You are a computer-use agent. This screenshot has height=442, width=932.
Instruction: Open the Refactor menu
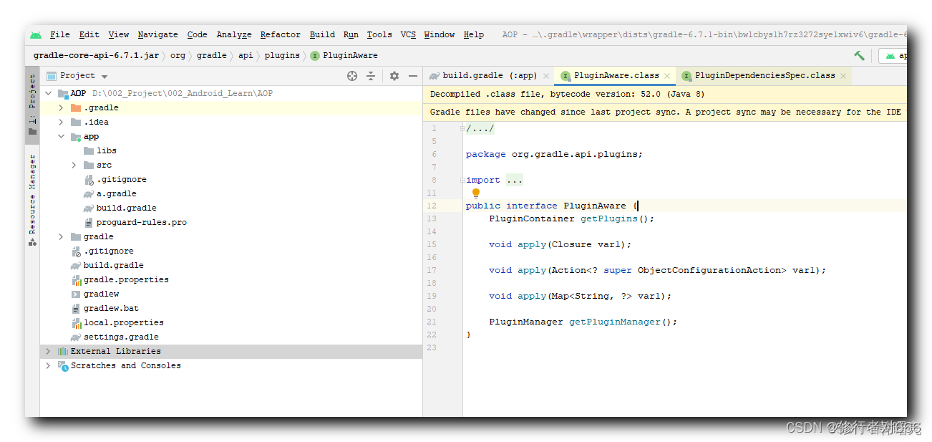click(x=280, y=34)
